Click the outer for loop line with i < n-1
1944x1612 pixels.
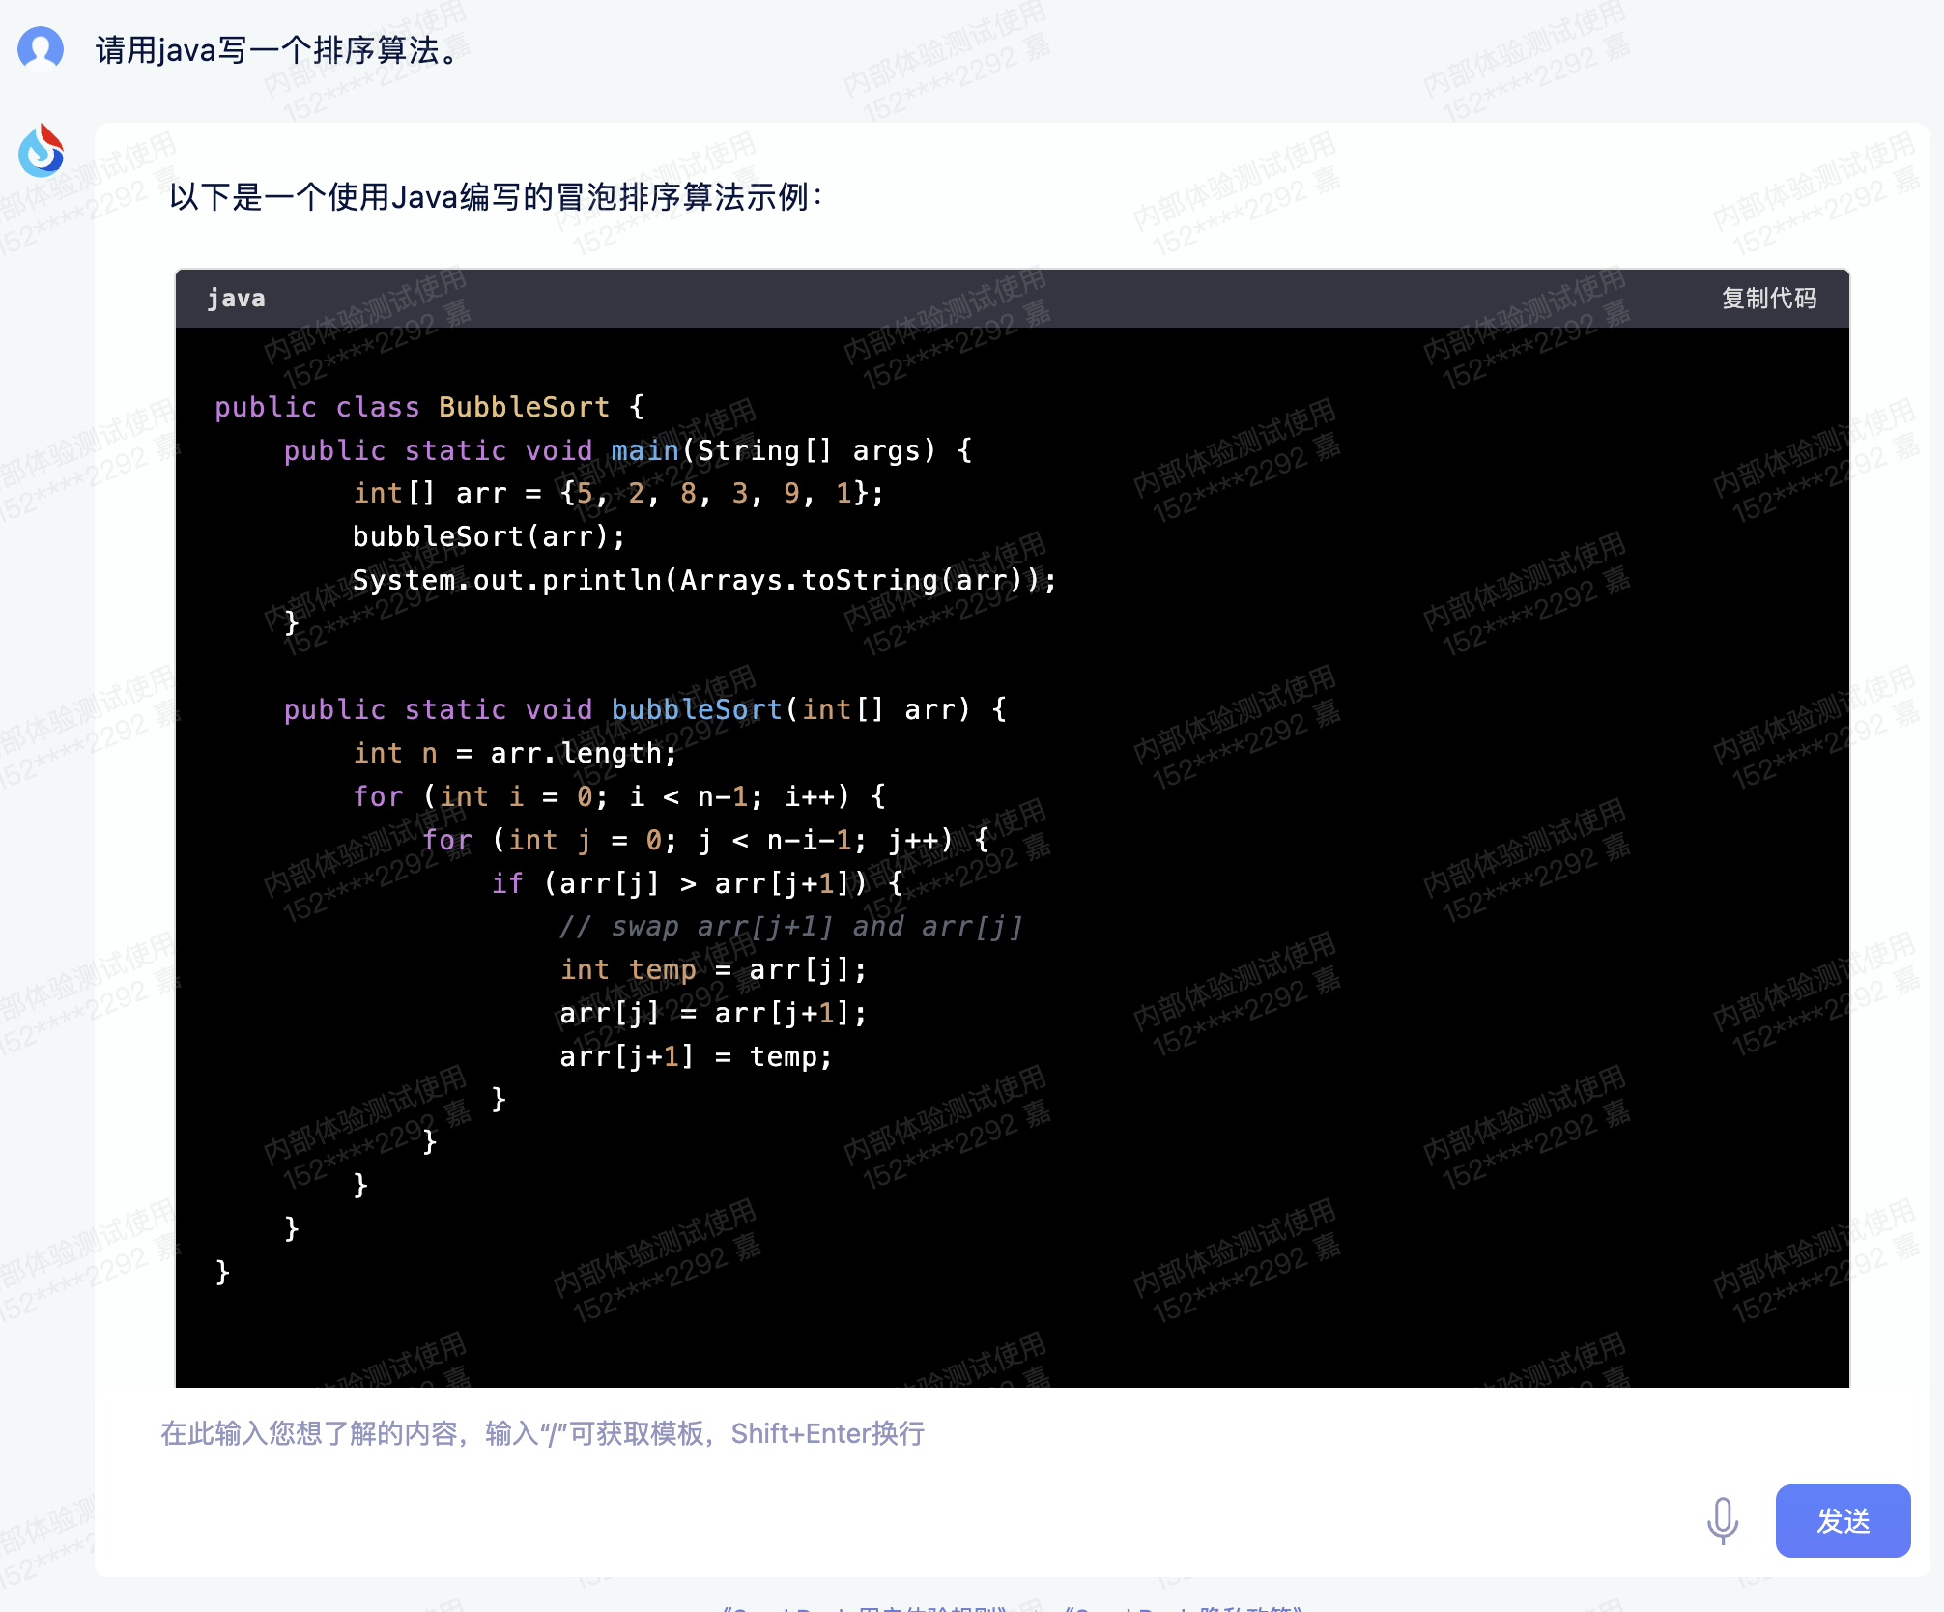point(619,797)
